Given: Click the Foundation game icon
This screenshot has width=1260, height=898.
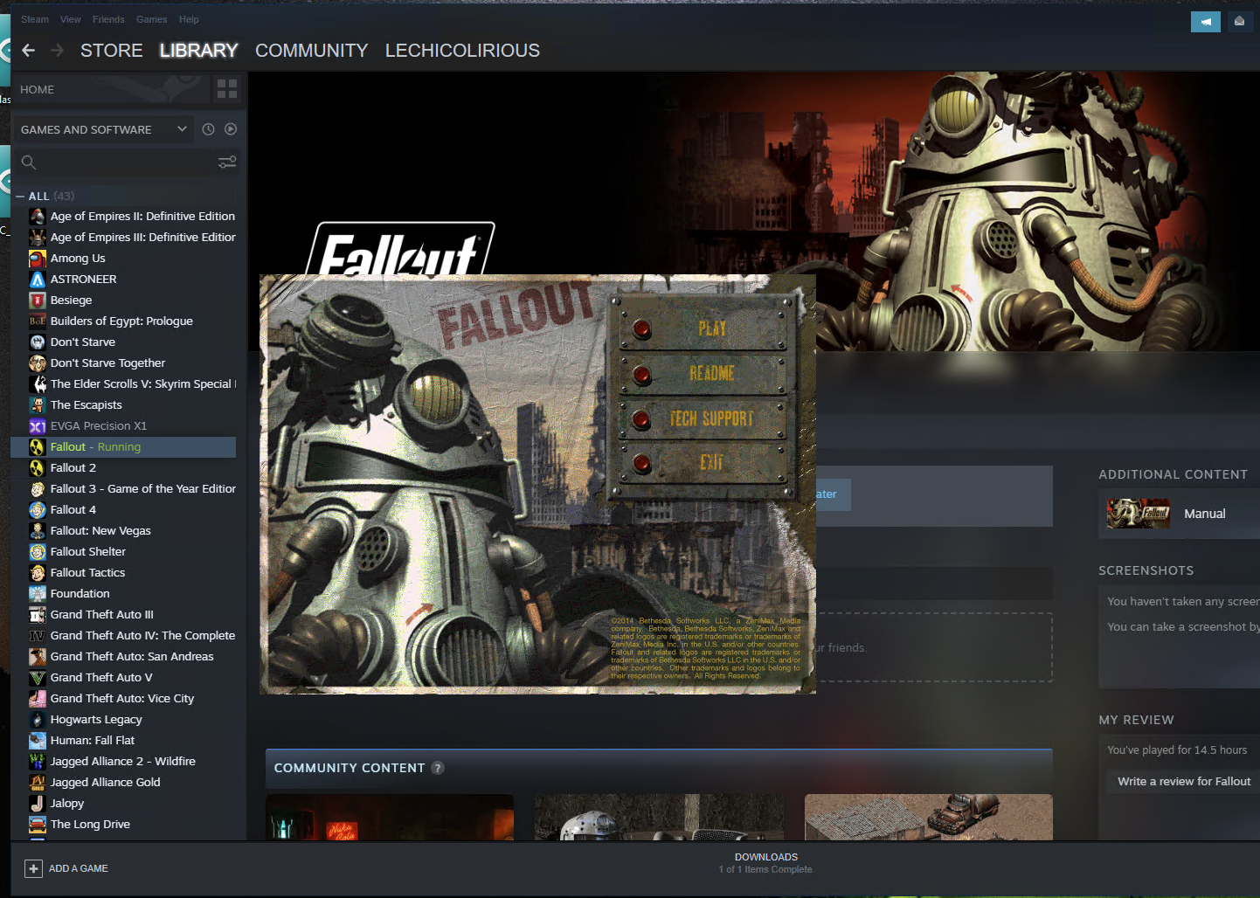Looking at the screenshot, I should point(38,594).
